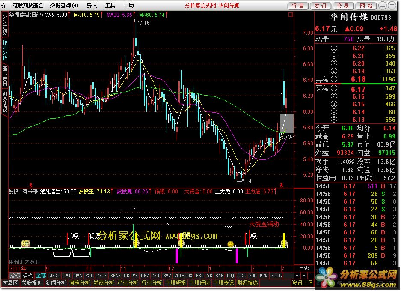Screen dimensions: 401x291
Task: Open the 产业分析 tab
Action: coord(128,283)
